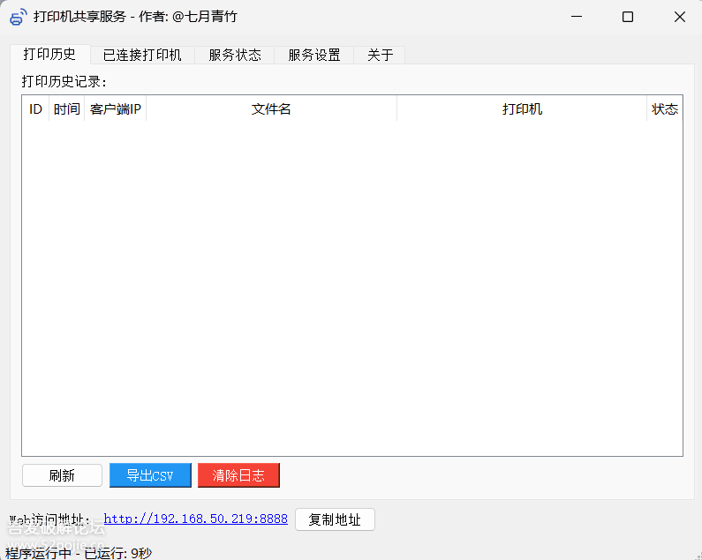Select the 打印机 column header
702x560 pixels.
[x=522, y=109]
